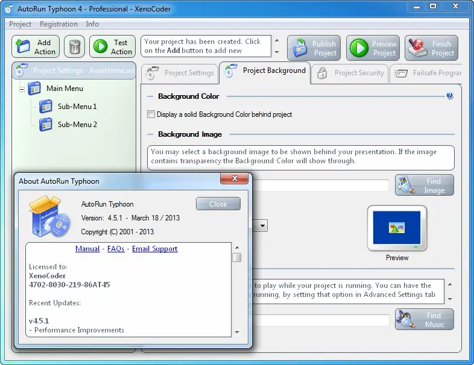Click the AutoRun software box icon

49,216
